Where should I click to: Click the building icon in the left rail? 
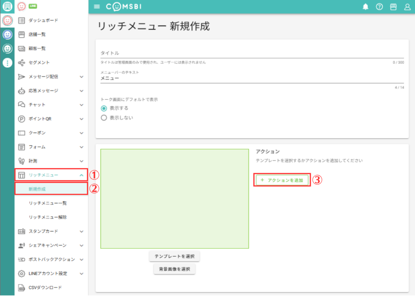(x=7, y=7)
